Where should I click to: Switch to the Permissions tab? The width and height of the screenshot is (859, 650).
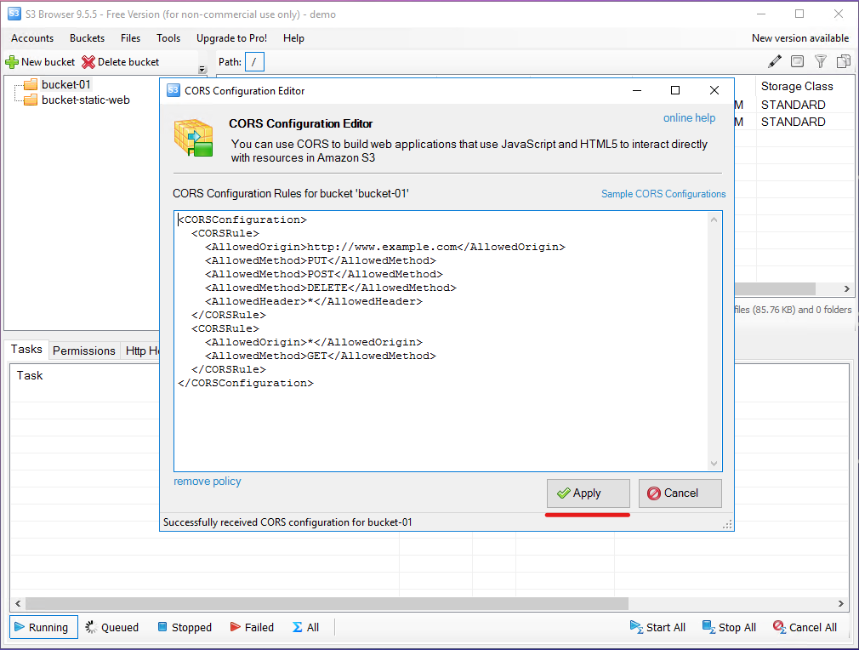point(83,351)
